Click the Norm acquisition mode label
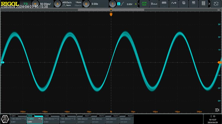 coord(68,5)
